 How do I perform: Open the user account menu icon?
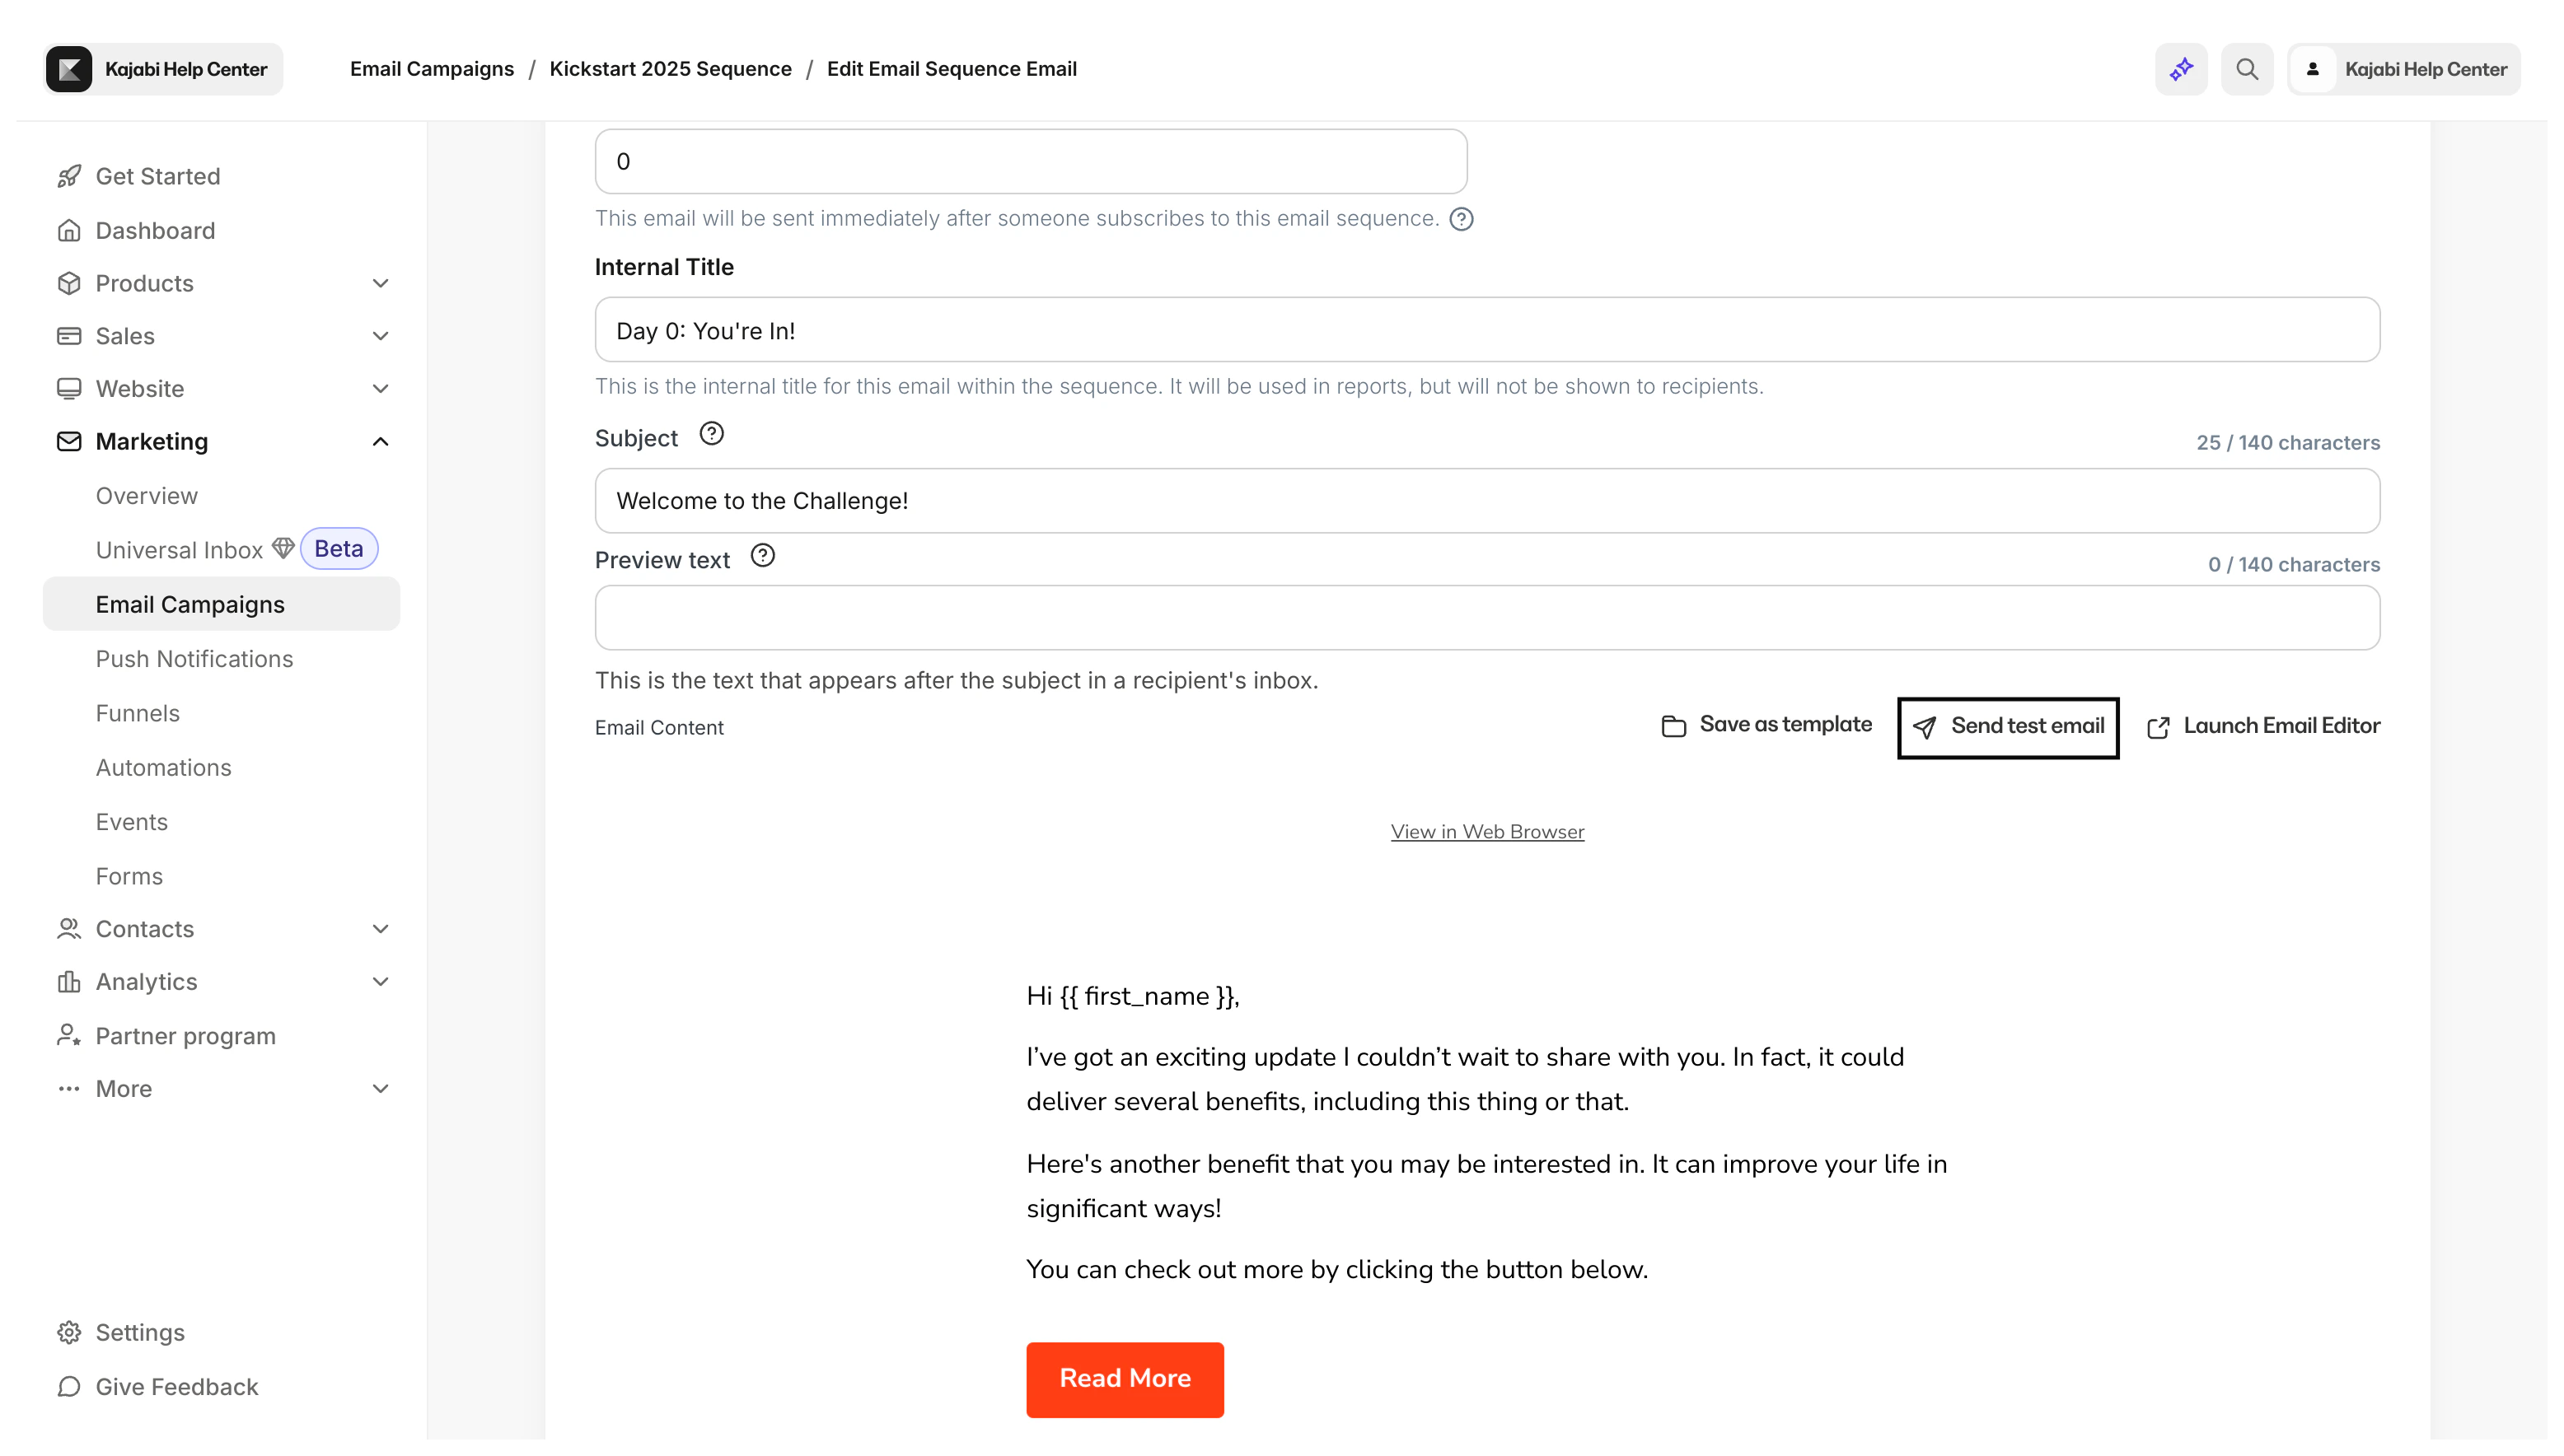[x=2313, y=68]
